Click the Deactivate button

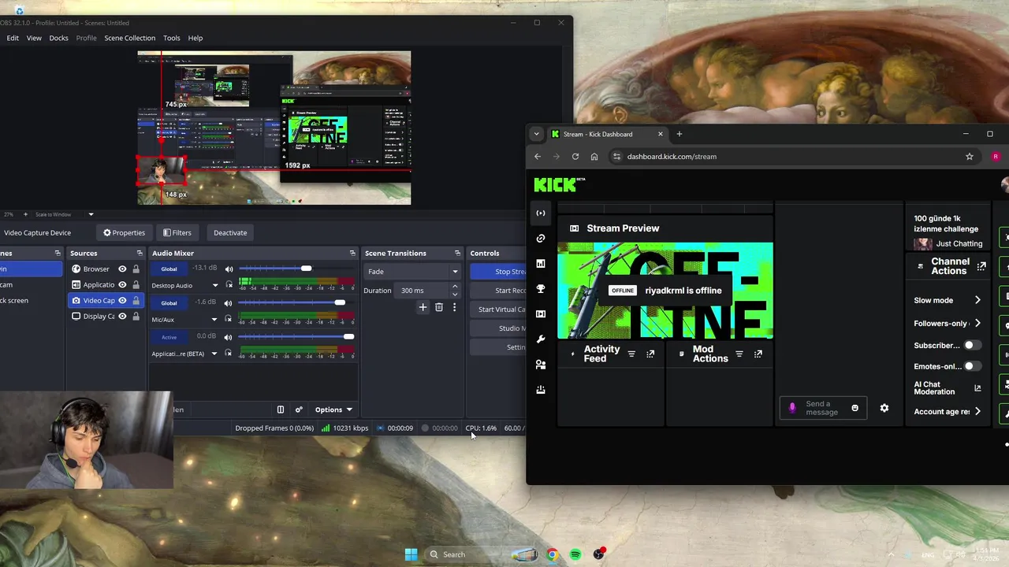point(230,232)
